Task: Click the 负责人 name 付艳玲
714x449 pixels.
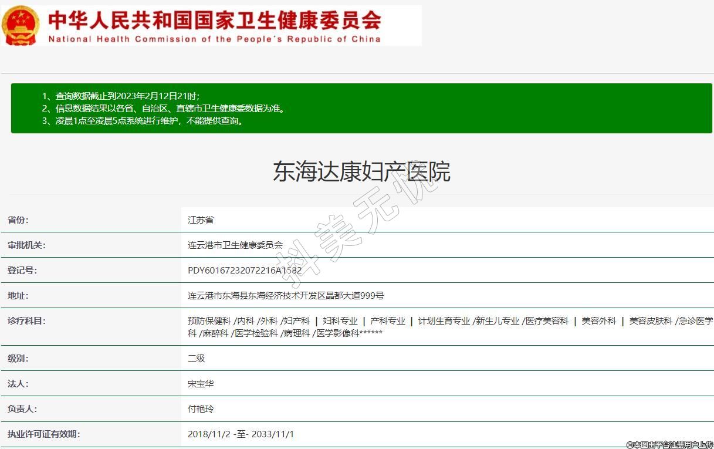Action: coord(201,409)
